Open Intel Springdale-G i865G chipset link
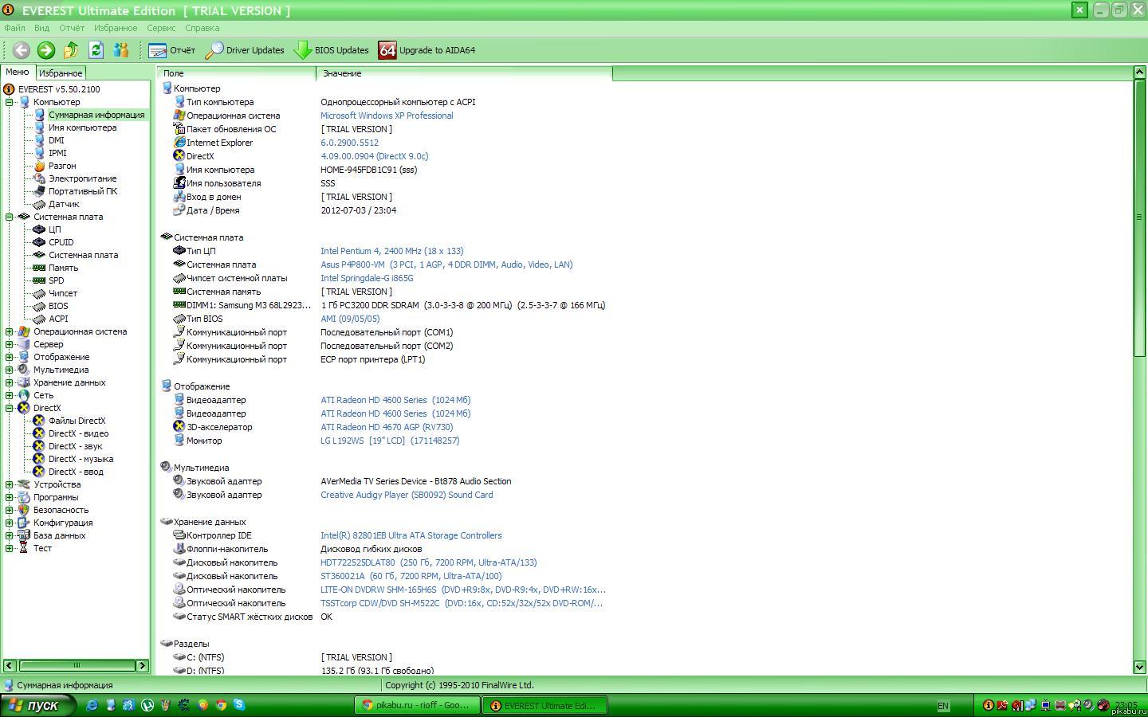This screenshot has width=1148, height=717. coord(367,278)
